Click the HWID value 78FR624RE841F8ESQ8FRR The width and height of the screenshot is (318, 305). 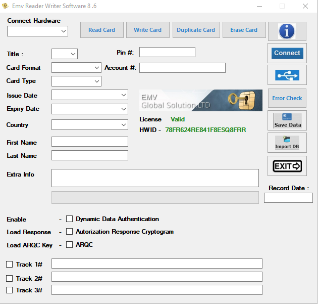tap(205, 130)
